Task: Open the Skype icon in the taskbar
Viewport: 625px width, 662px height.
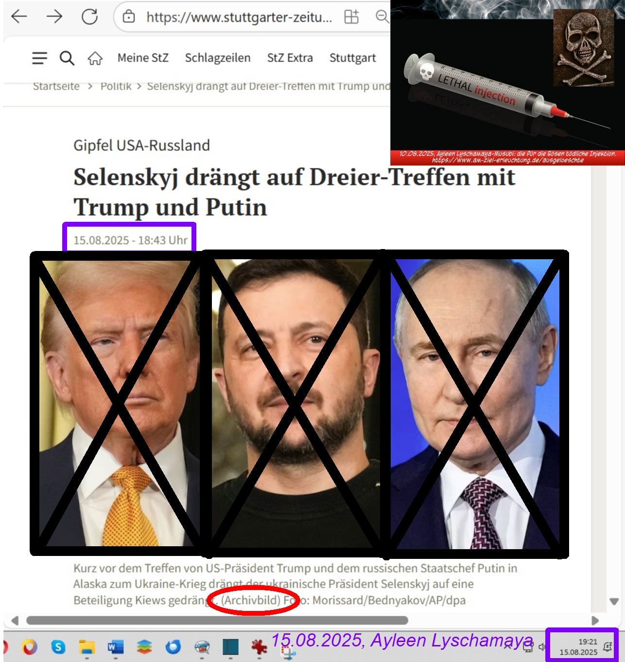Action: click(x=58, y=647)
